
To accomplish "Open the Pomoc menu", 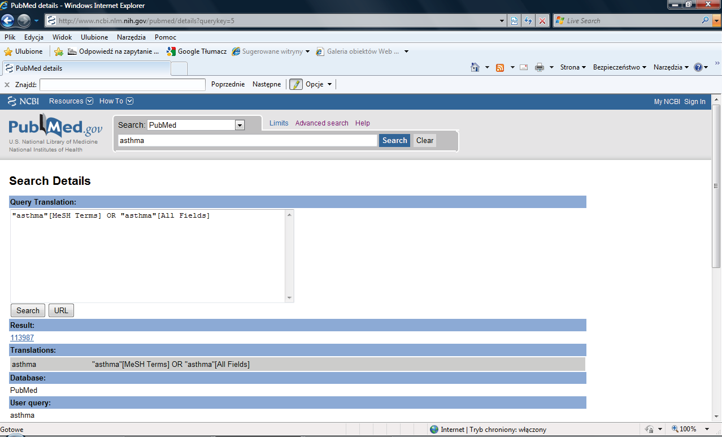I will [x=166, y=37].
